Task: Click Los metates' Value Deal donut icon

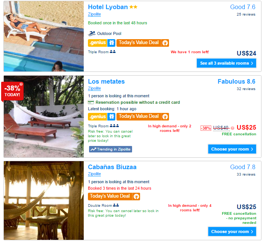Action: point(165,117)
